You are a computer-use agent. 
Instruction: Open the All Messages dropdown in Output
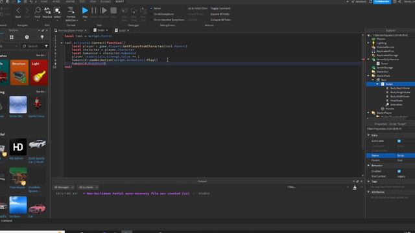64,187
